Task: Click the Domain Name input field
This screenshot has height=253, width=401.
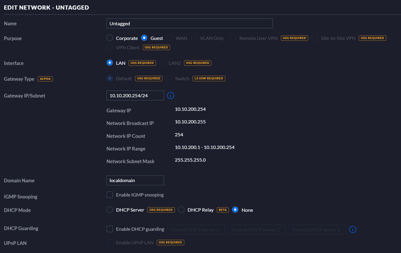Action: click(135, 180)
